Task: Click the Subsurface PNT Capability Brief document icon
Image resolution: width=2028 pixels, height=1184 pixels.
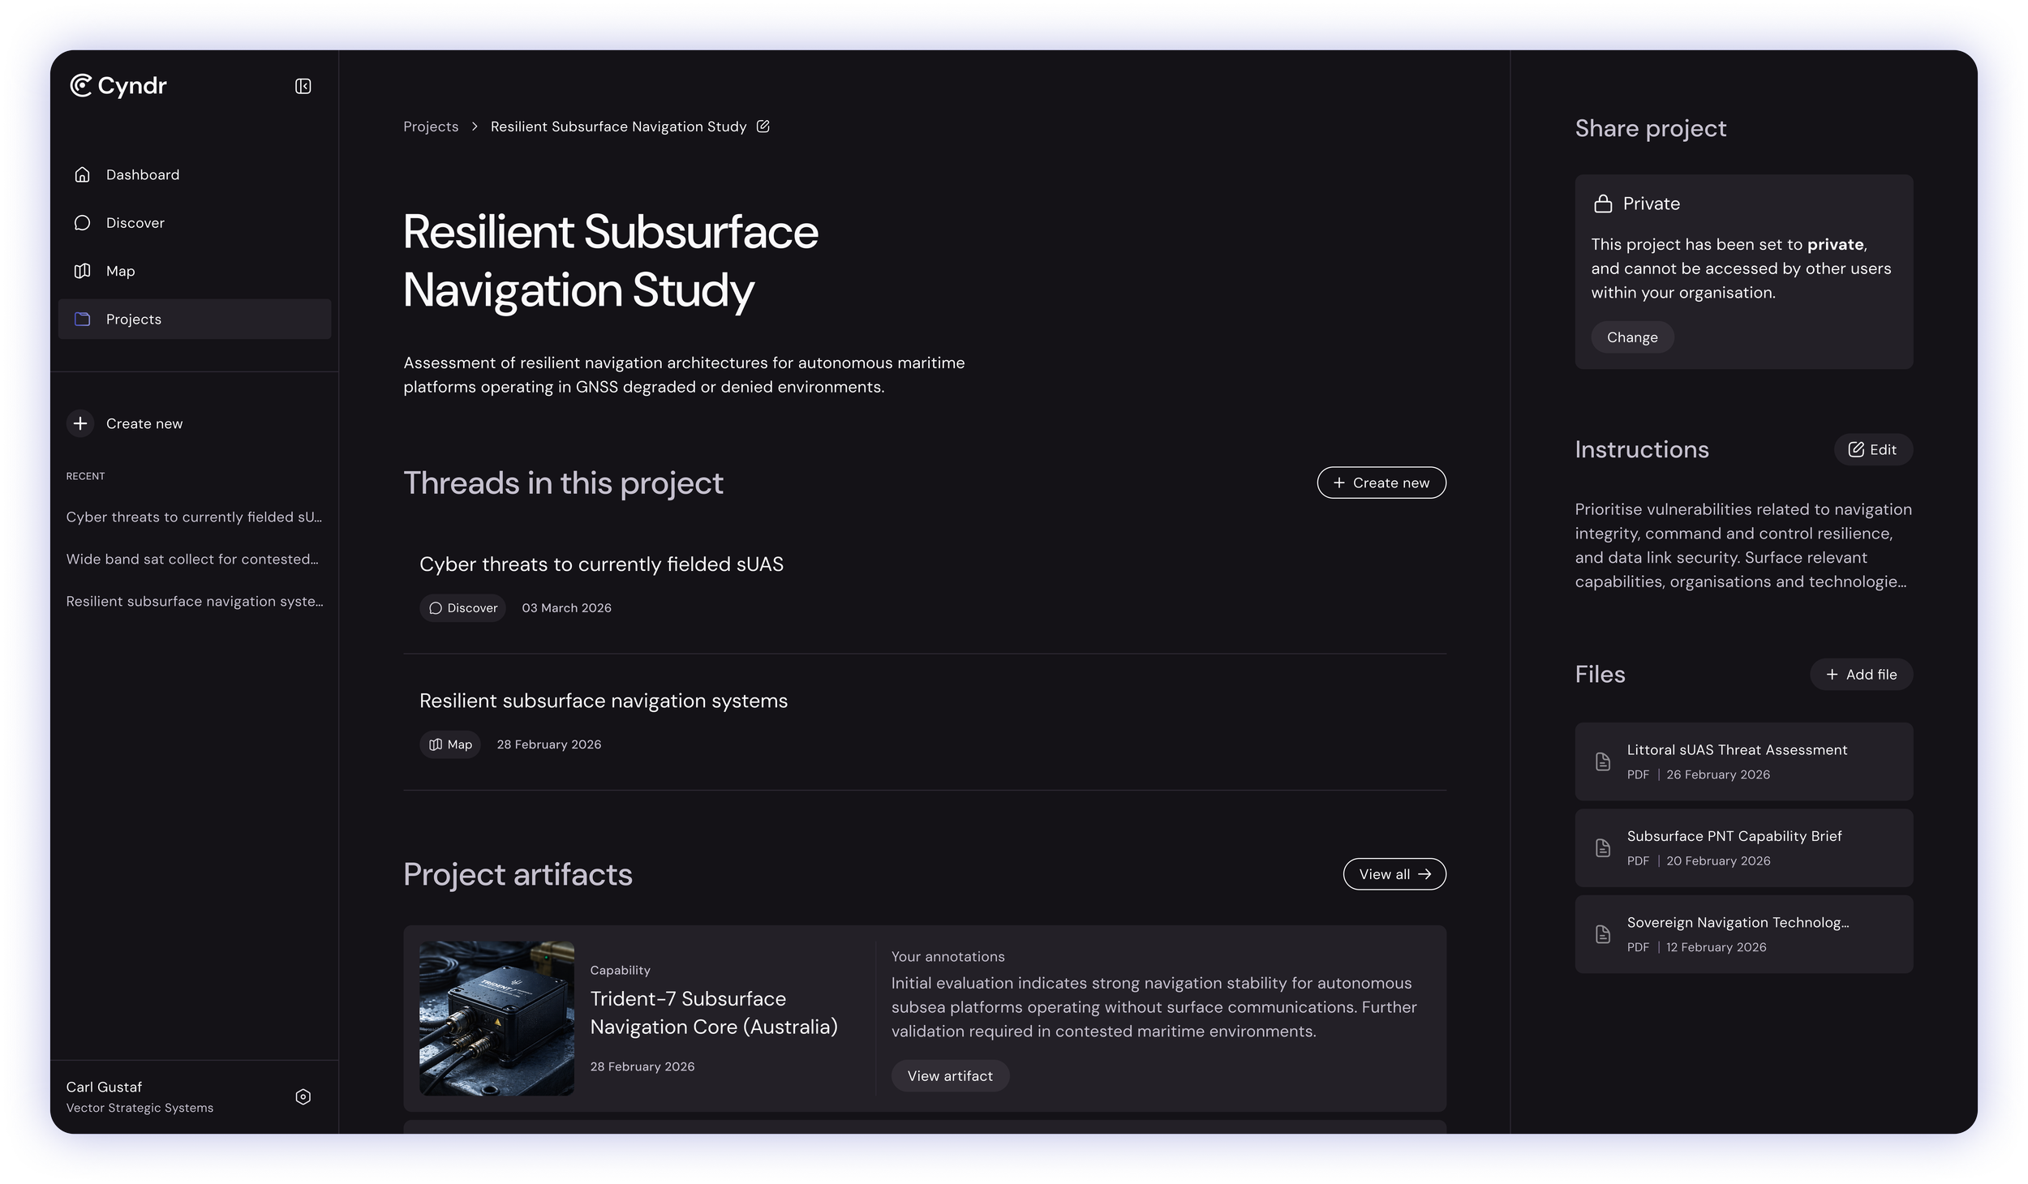Action: click(1602, 847)
